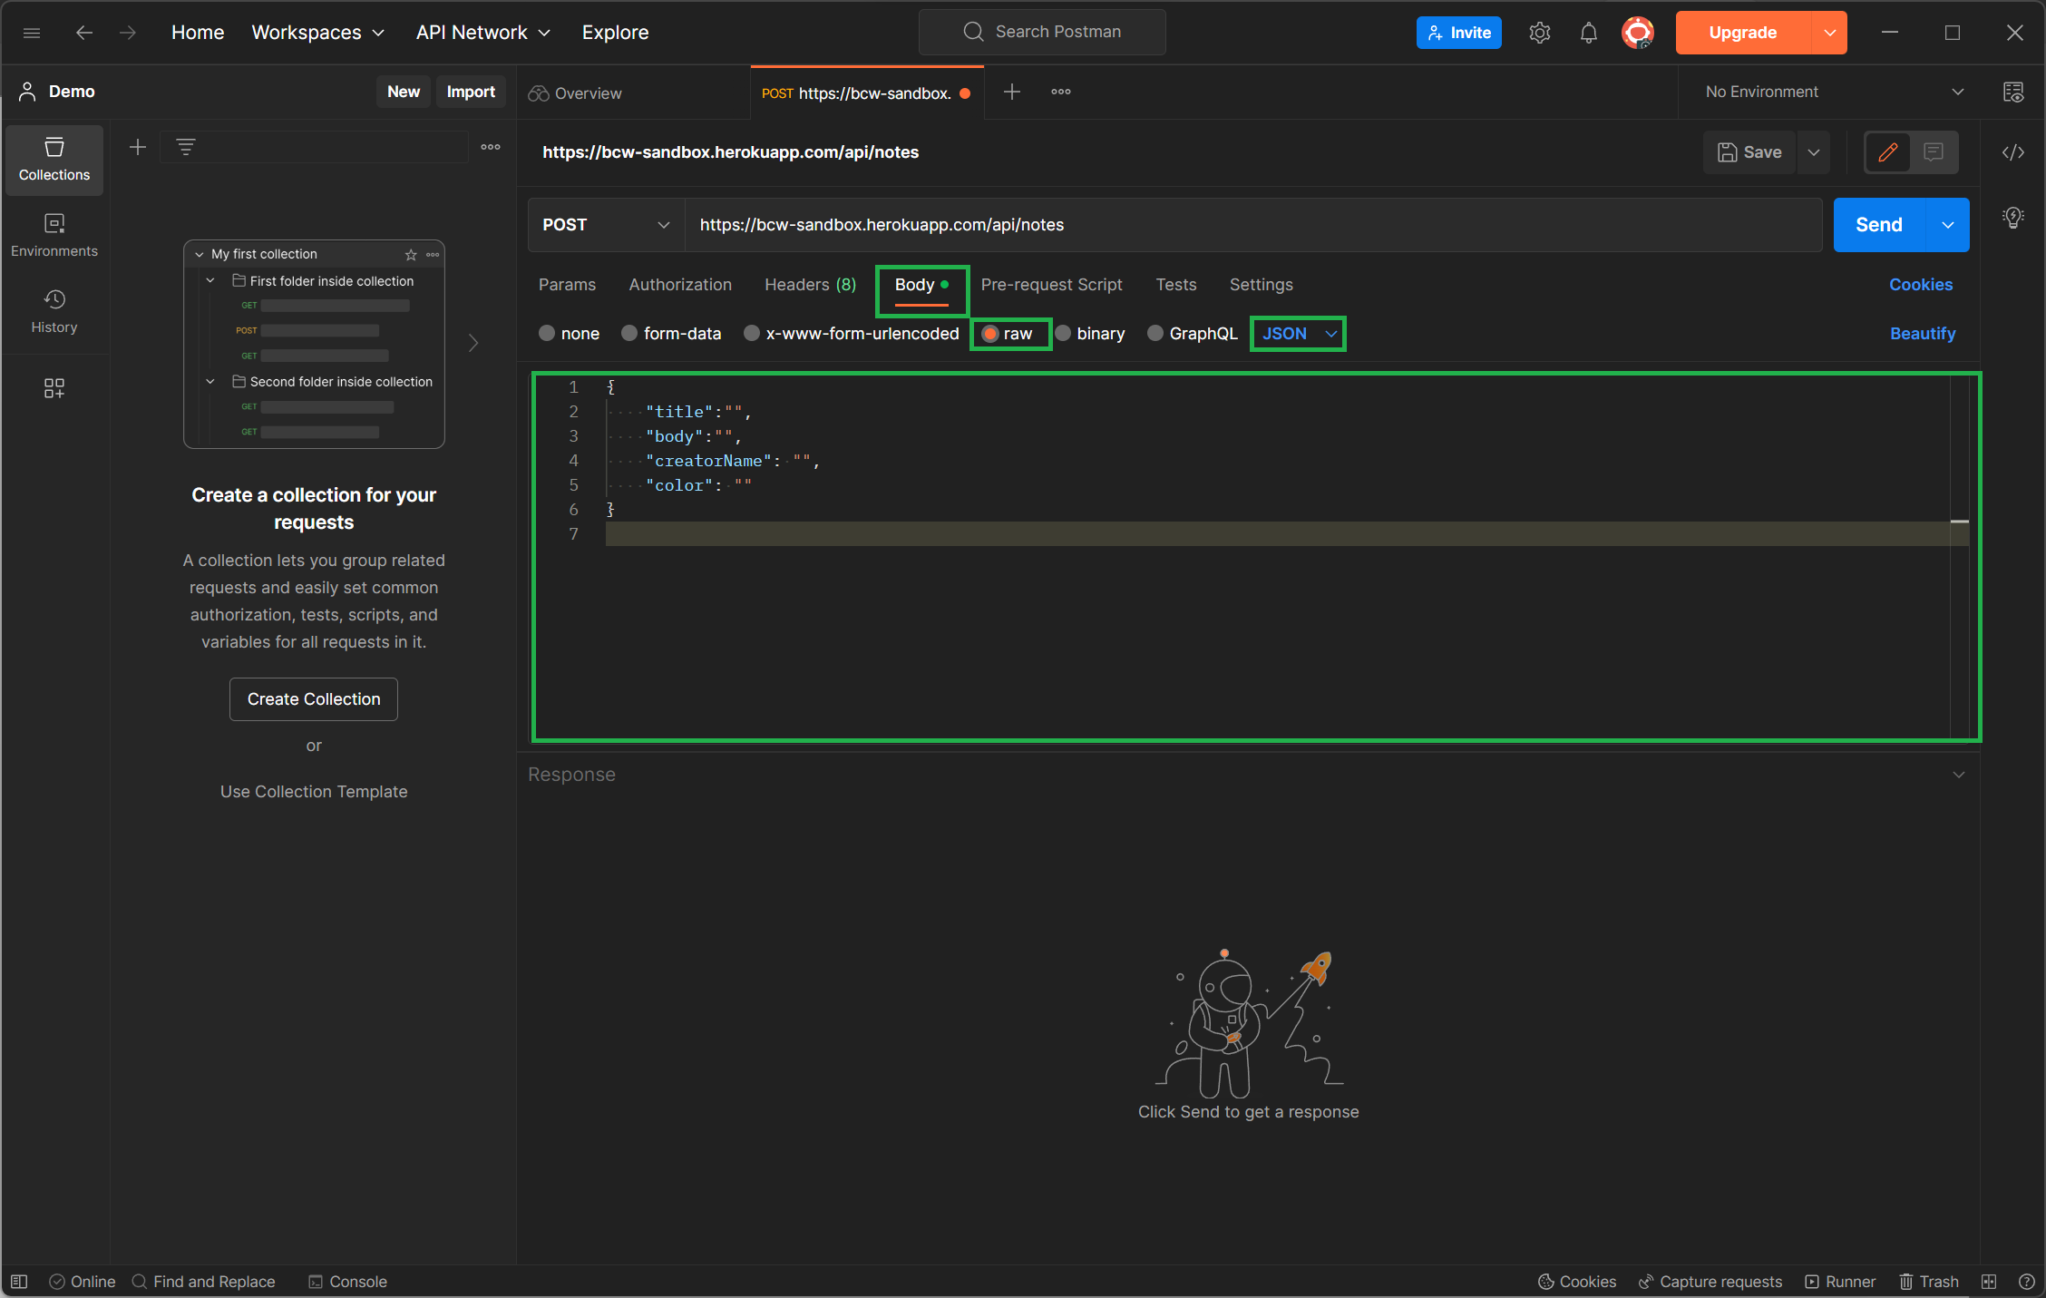The height and width of the screenshot is (1298, 2046).
Task: Open the two-pane layout icon in status bar
Action: (1989, 1282)
